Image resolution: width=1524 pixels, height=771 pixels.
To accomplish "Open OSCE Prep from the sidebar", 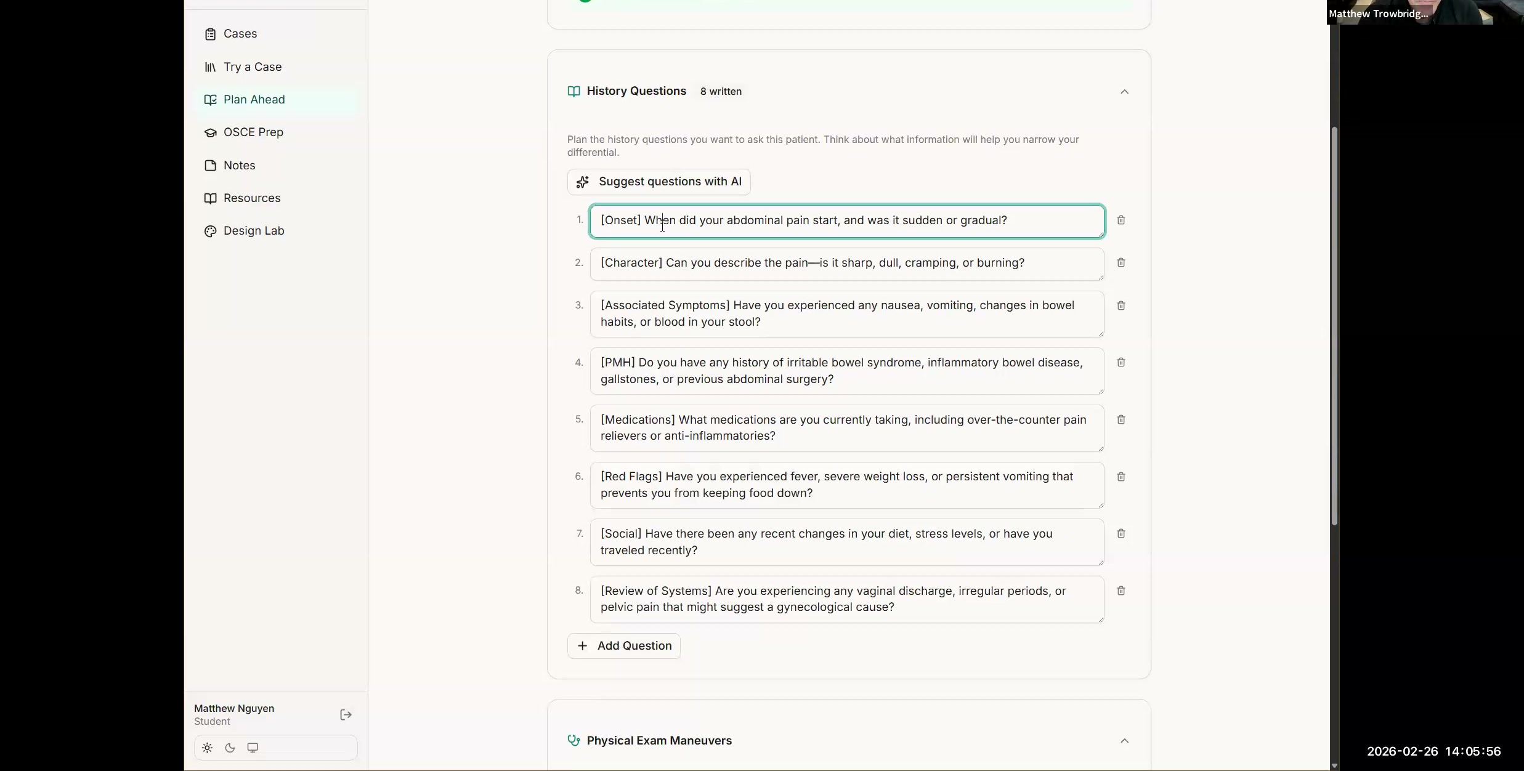I will [253, 132].
